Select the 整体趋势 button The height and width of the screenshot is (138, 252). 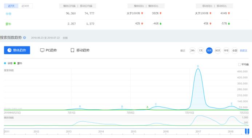(17, 50)
